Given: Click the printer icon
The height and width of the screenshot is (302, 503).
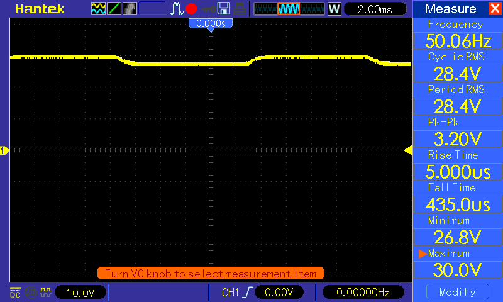Looking at the screenshot, I should pyautogui.click(x=240, y=9).
